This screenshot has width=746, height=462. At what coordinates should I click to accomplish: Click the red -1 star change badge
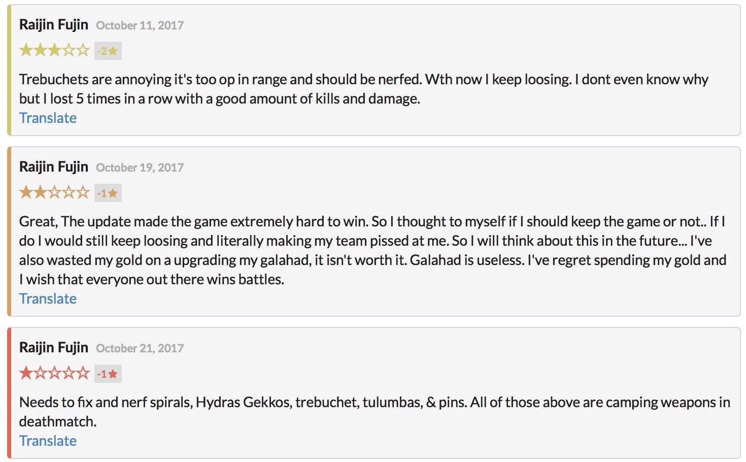click(x=108, y=374)
